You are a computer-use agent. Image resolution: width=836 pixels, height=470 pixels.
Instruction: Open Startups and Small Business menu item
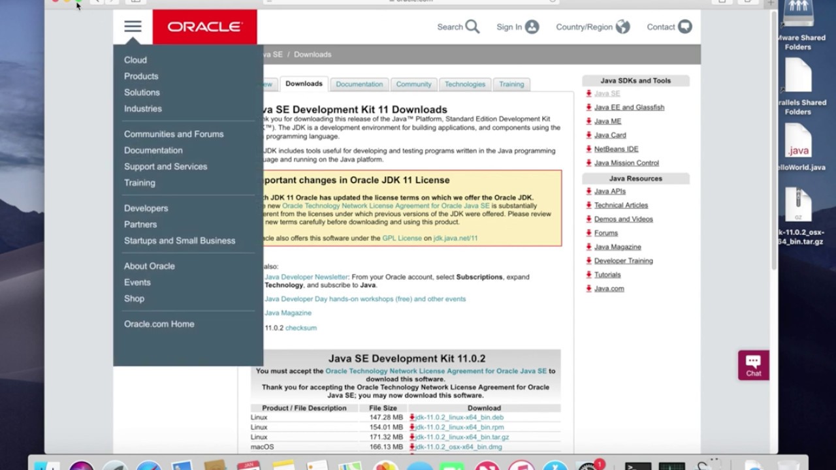pyautogui.click(x=180, y=241)
